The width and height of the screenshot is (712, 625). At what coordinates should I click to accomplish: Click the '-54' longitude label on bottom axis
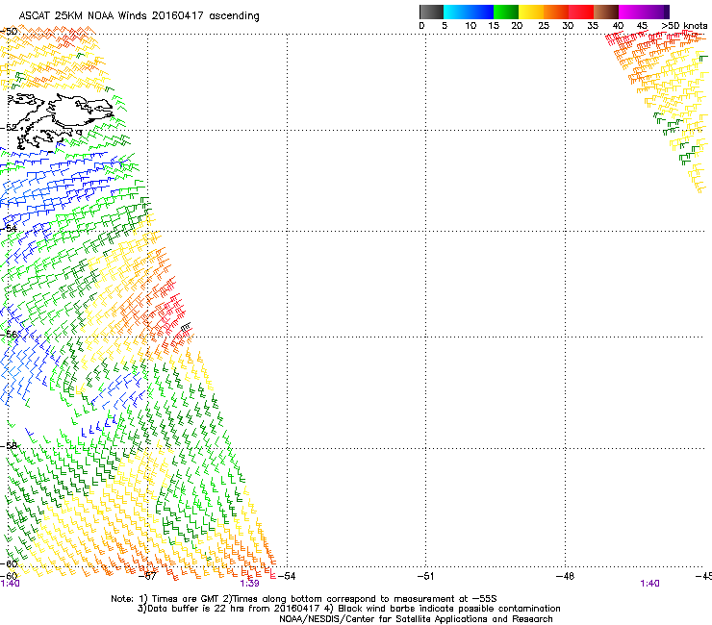click(x=287, y=576)
